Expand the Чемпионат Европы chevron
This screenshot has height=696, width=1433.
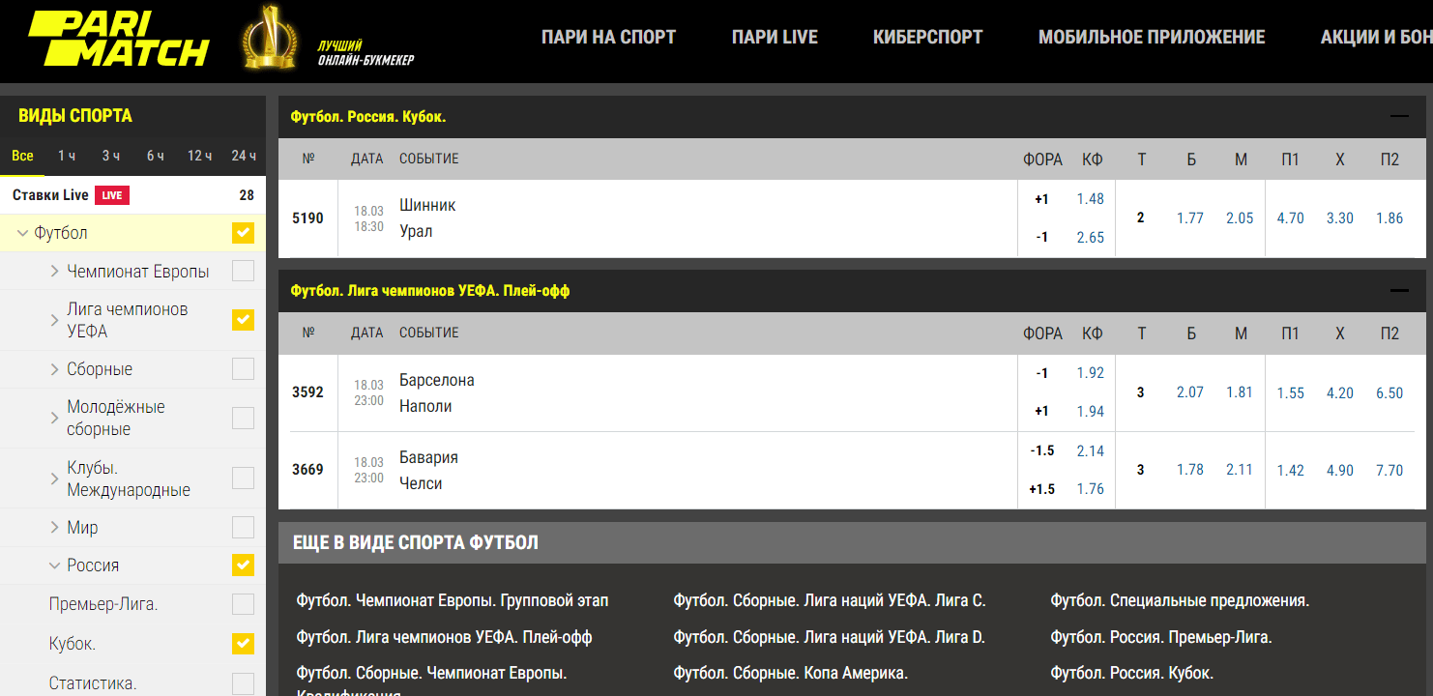[x=55, y=272]
